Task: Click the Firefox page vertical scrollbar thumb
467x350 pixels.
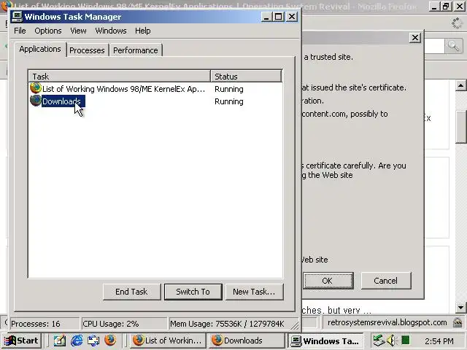Action: 461,128
